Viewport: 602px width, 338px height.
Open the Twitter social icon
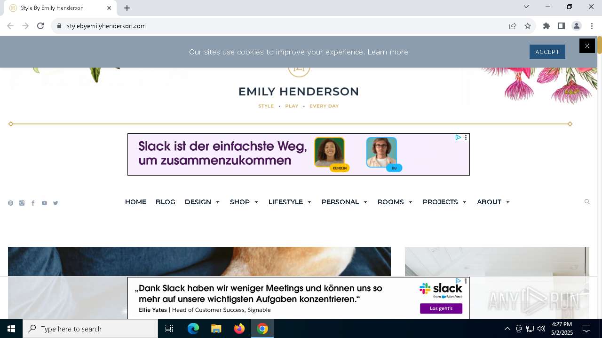[55, 203]
